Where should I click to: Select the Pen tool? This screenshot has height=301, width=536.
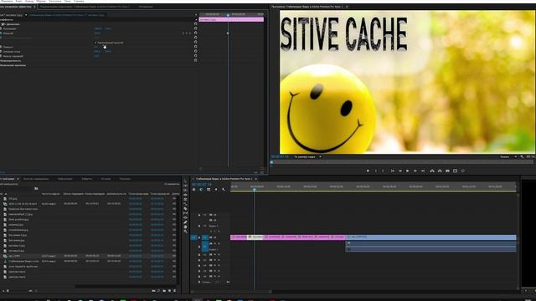point(185,222)
